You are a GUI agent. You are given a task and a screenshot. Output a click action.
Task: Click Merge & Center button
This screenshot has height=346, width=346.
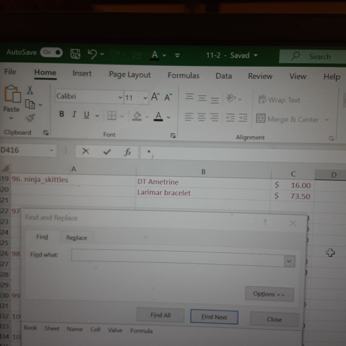(x=288, y=119)
